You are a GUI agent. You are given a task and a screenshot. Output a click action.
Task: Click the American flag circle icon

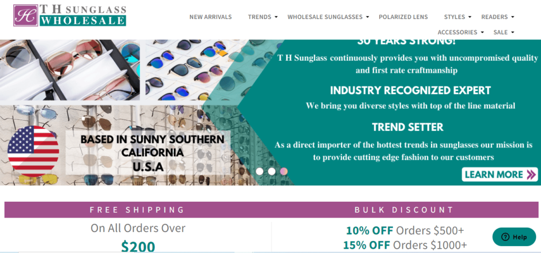pyautogui.click(x=33, y=151)
